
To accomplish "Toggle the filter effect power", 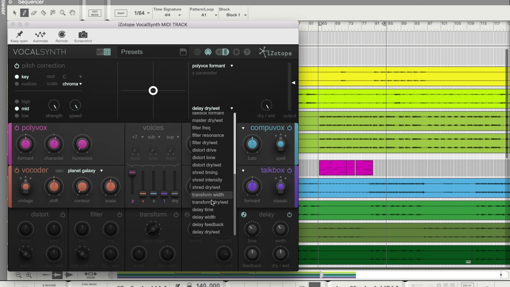I will tap(119, 214).
